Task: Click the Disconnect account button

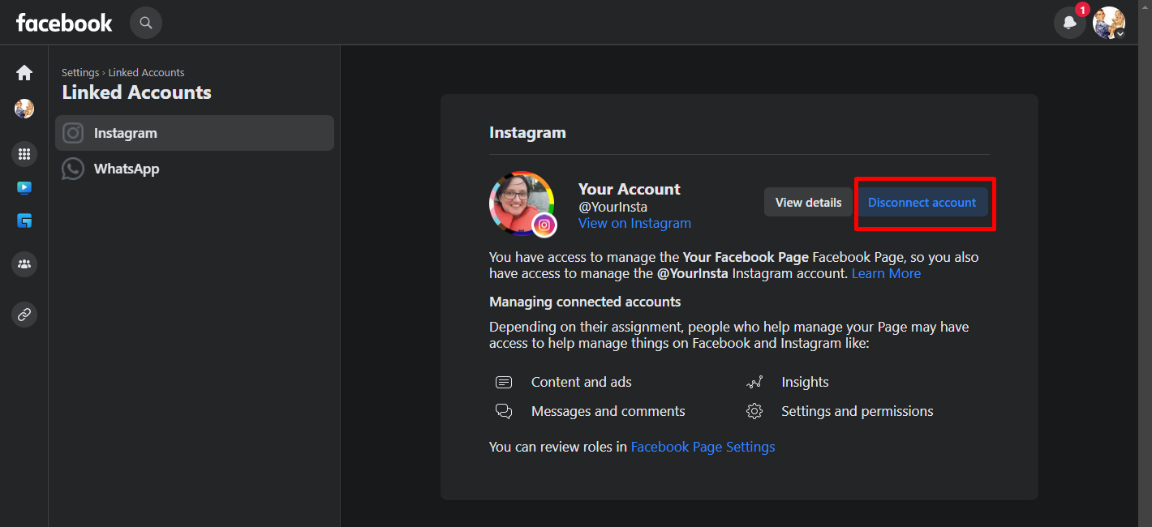Action: [x=922, y=203]
